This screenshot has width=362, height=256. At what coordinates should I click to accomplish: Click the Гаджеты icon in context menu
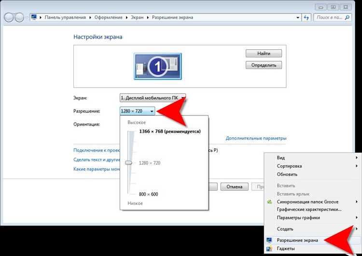click(x=270, y=249)
